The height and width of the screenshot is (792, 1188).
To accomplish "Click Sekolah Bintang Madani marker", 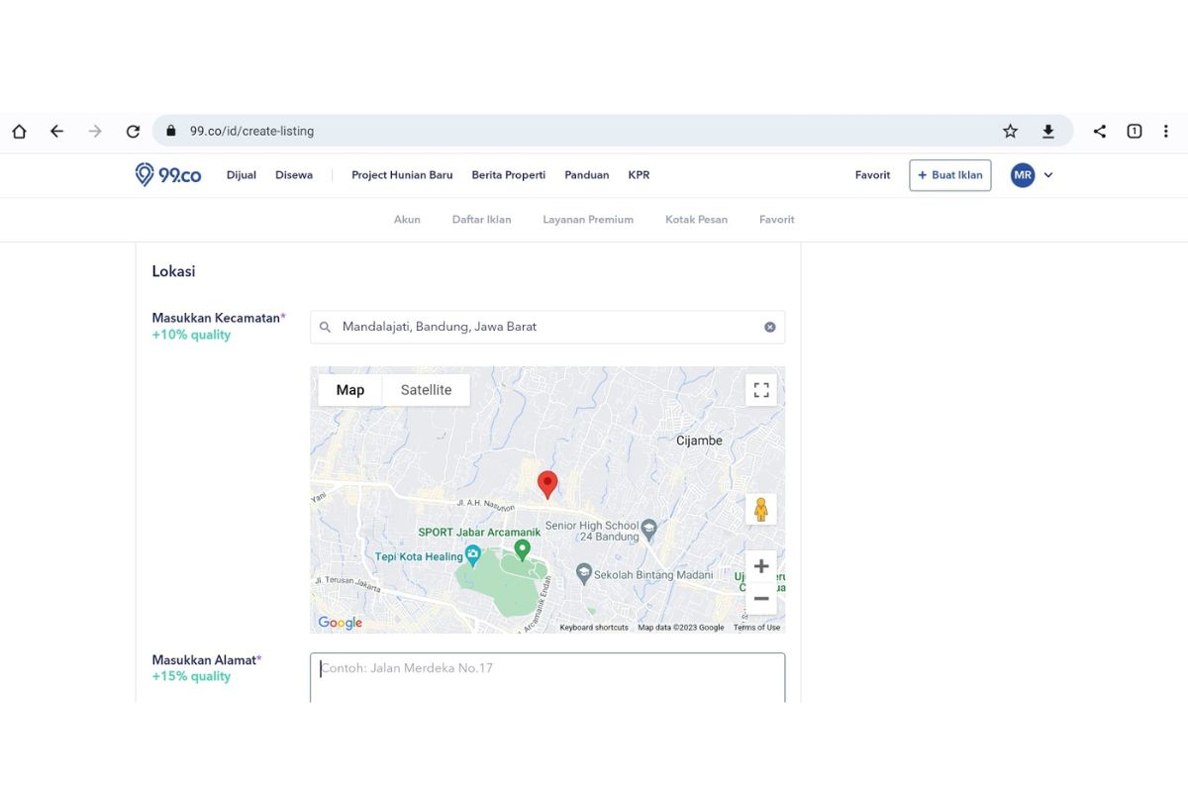I will [584, 573].
